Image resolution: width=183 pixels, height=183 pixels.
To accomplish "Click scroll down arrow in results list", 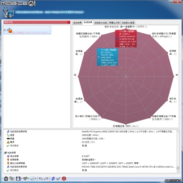I will coord(178,172).
